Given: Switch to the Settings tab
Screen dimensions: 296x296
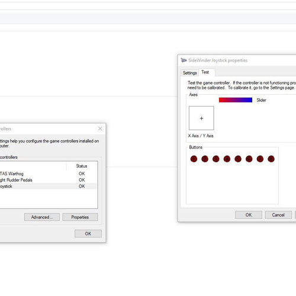Looking at the screenshot, I should pos(189,73).
